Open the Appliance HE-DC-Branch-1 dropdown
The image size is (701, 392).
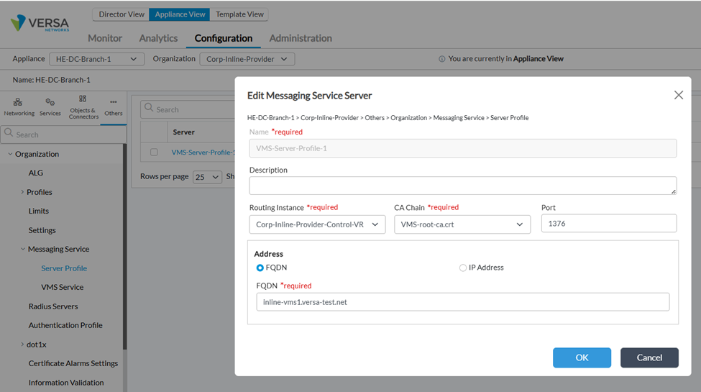(96, 59)
